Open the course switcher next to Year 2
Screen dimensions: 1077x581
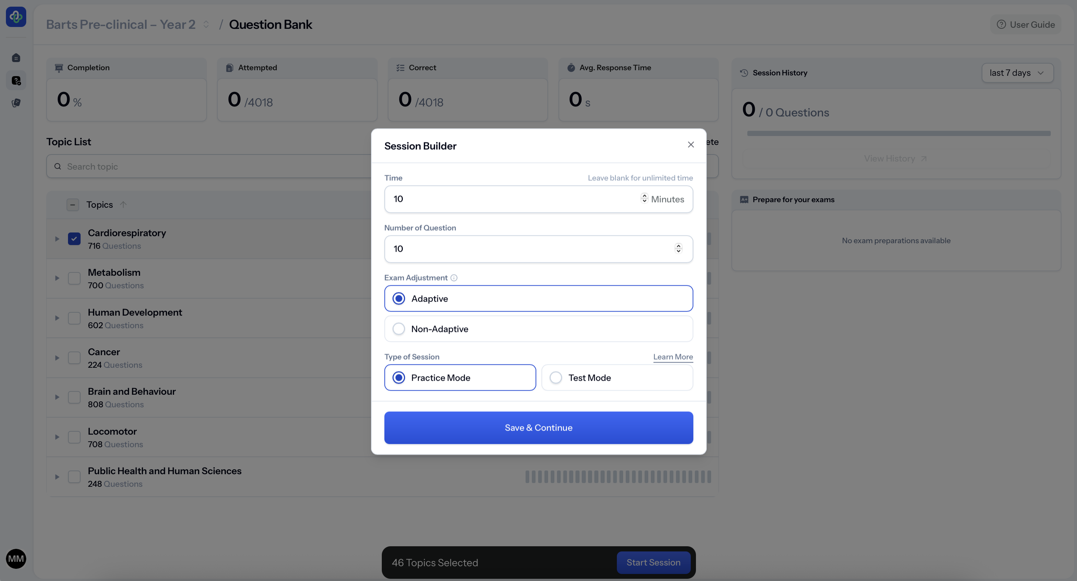pos(206,24)
